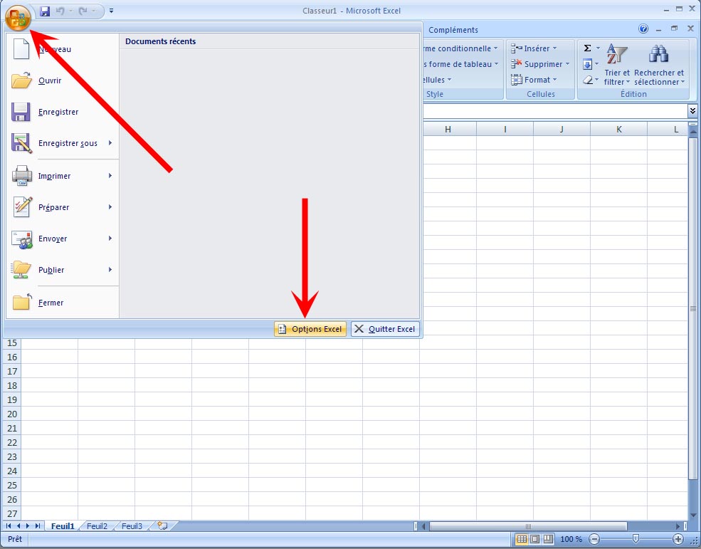The width and height of the screenshot is (701, 549).
Task: Click the AutoSum sigma icon
Action: tap(587, 48)
